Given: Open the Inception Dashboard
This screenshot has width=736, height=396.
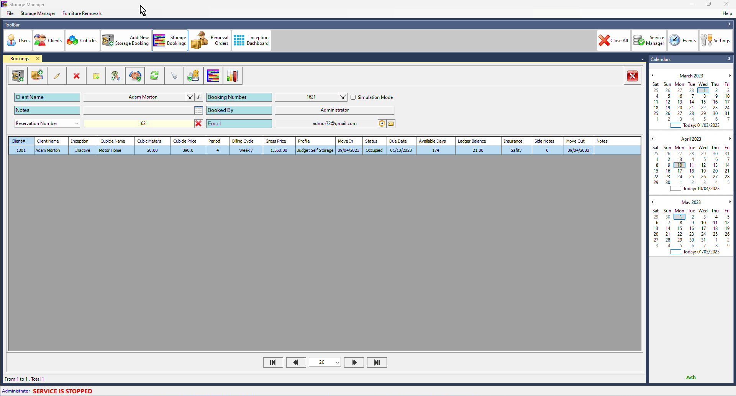Looking at the screenshot, I should tap(251, 40).
